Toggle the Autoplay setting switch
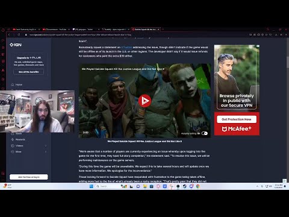 pos(205,133)
